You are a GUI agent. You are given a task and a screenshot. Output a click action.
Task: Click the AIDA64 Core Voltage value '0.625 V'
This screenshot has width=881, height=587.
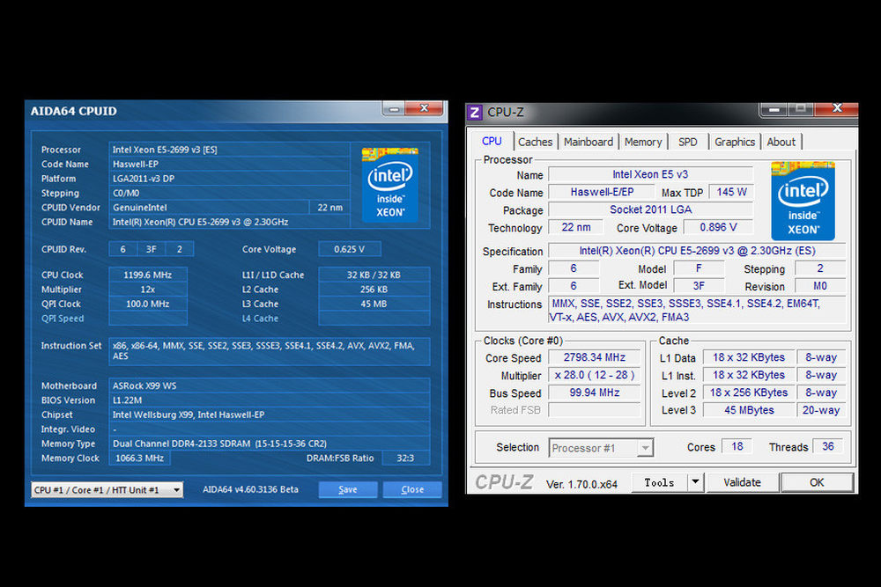tap(350, 249)
